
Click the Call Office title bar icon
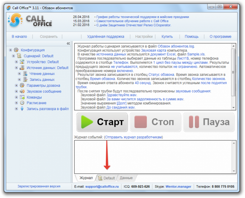pyautogui.click(x=9, y=8)
